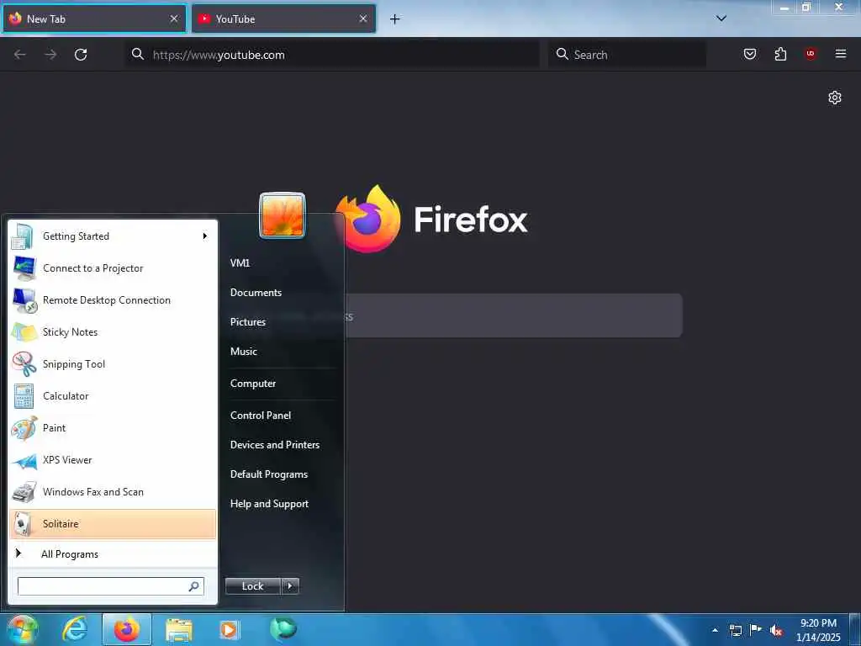Switch to the New Tab tab
Screen dimensions: 861x646
pyautogui.click(x=94, y=19)
